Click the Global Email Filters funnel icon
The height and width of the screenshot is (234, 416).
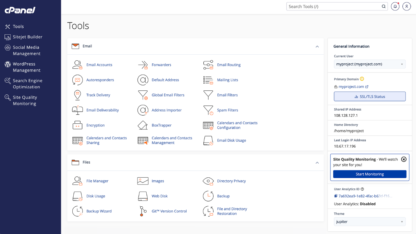pyautogui.click(x=143, y=95)
